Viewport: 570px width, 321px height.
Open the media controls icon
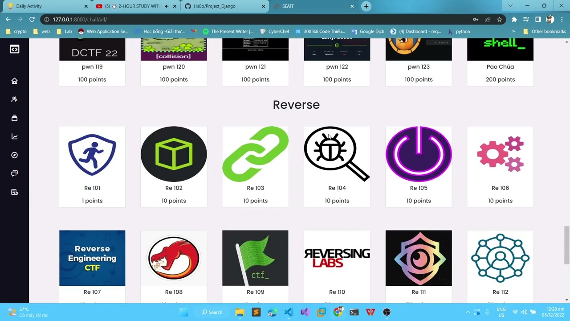click(x=526, y=19)
